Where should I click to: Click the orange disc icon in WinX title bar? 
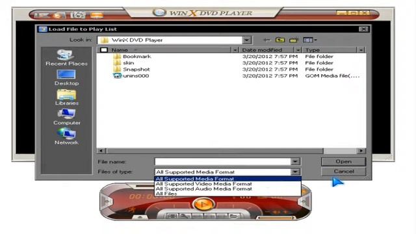[x=58, y=15]
